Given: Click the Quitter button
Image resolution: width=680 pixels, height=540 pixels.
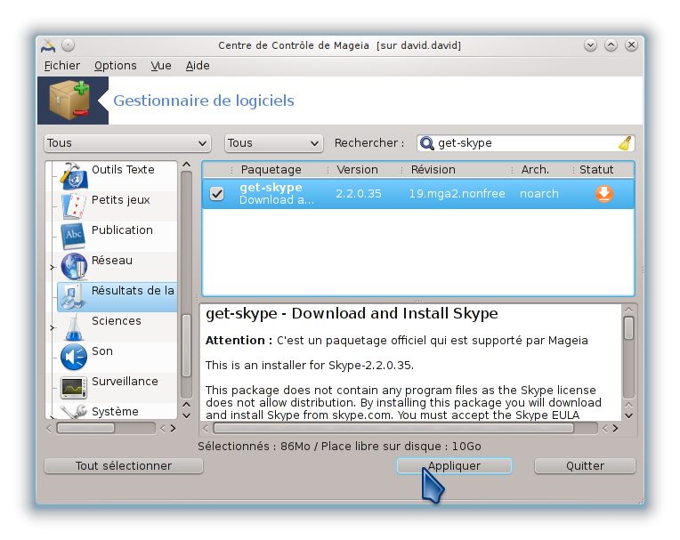Looking at the screenshot, I should [585, 466].
